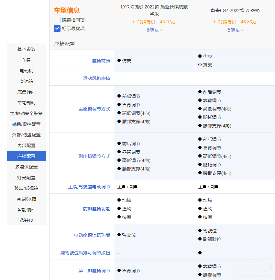Jump to 灯光配置 section
Screen dimensions: 275x280
(x=27, y=178)
